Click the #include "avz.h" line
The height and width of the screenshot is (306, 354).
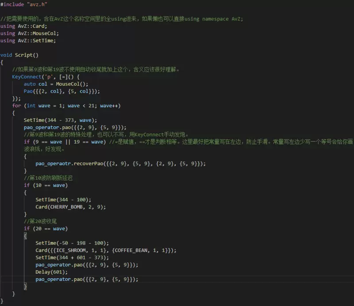point(24,4)
